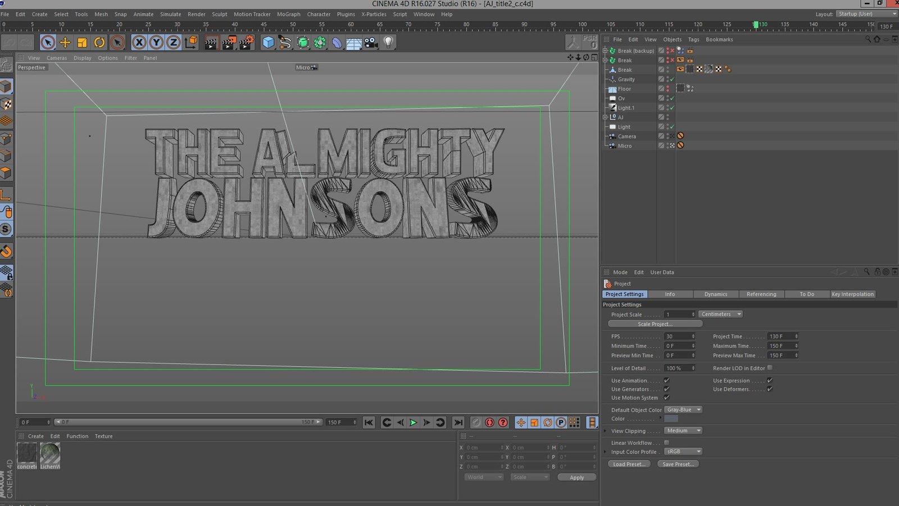Add a Cube primitive object
This screenshot has width=899, height=506.
tap(269, 43)
